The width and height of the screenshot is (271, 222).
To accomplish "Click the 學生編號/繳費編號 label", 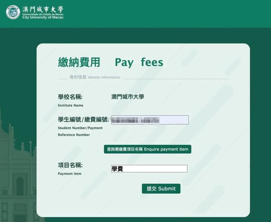I will click(x=84, y=119).
